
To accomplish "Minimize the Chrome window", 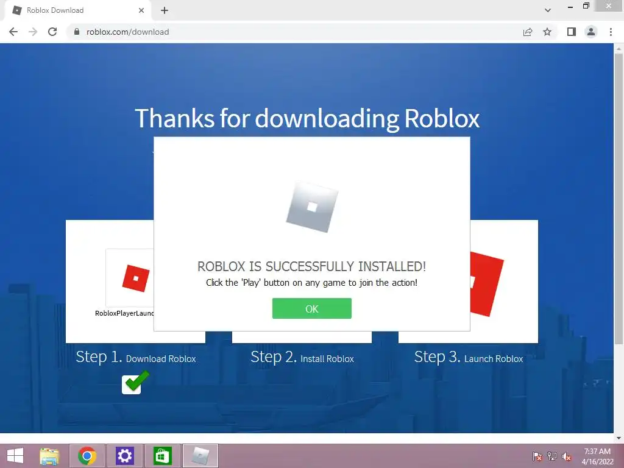I will (x=570, y=7).
